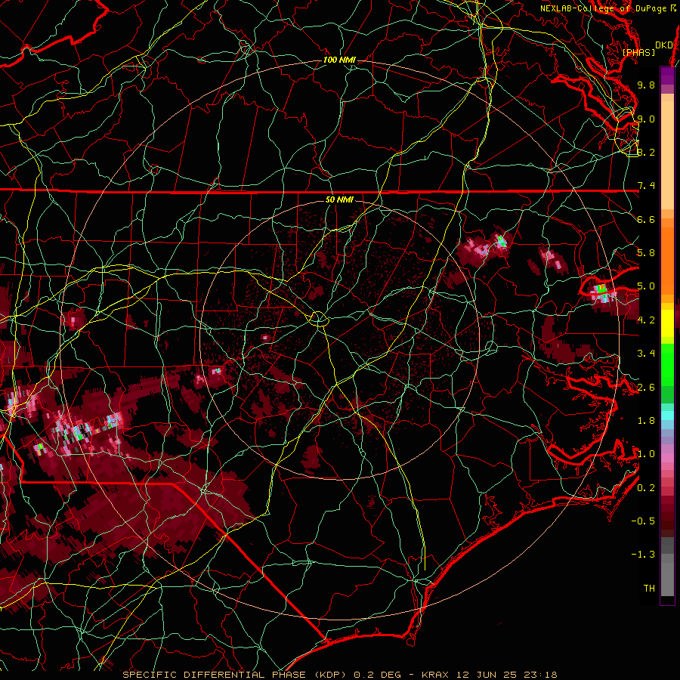Click the 0.2 DEG elevation text
The image size is (680, 680).
click(377, 675)
